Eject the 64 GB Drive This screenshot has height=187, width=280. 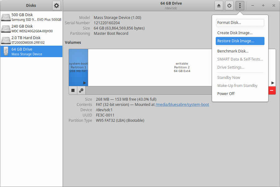[x=219, y=5]
